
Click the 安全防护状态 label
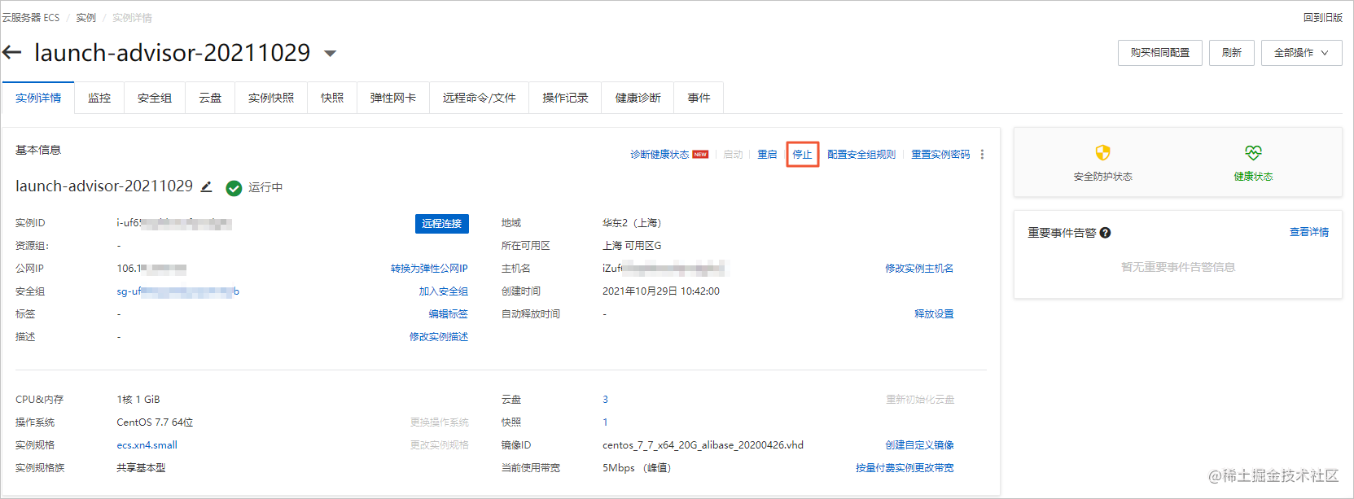[x=1102, y=177]
